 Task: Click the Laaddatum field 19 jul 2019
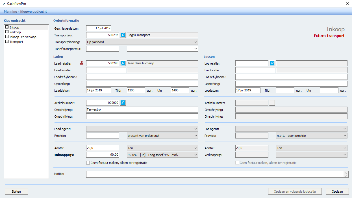(x=99, y=91)
